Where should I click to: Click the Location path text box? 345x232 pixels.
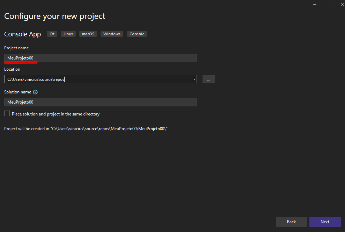(x=98, y=79)
